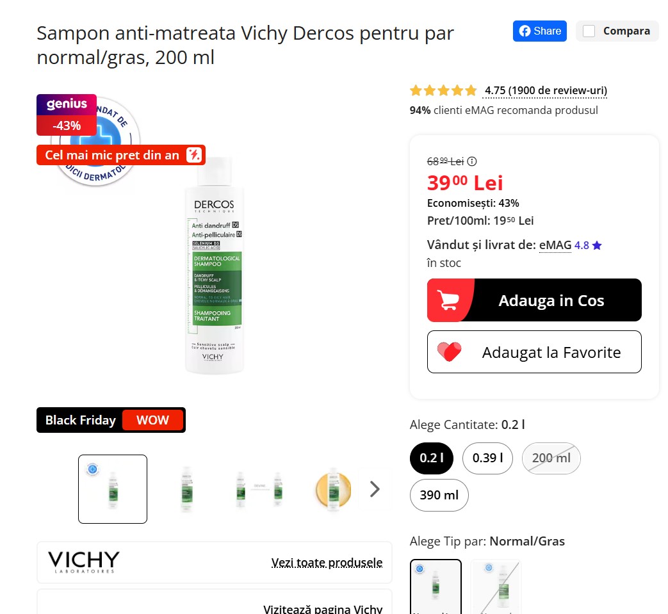Show next product thumbnails with arrow

375,489
